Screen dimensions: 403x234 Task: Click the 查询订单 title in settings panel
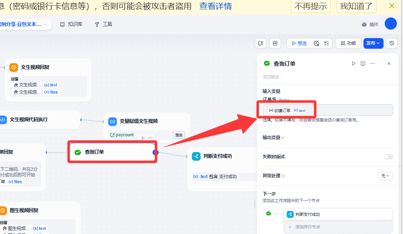(284, 64)
